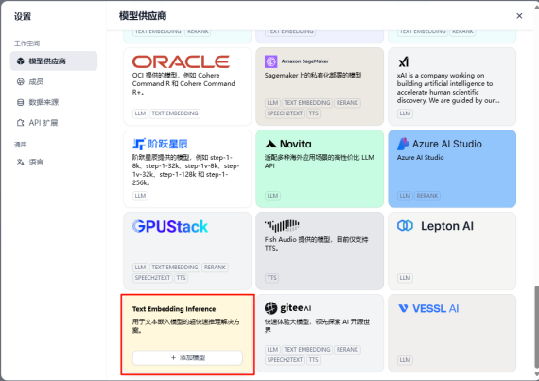The height and width of the screenshot is (381, 539).
Task: Click the GPUStack logo
Action: click(170, 226)
